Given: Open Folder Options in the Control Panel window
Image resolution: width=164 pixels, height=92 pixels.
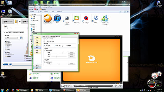Looking at the screenshot, I should click(34, 74).
